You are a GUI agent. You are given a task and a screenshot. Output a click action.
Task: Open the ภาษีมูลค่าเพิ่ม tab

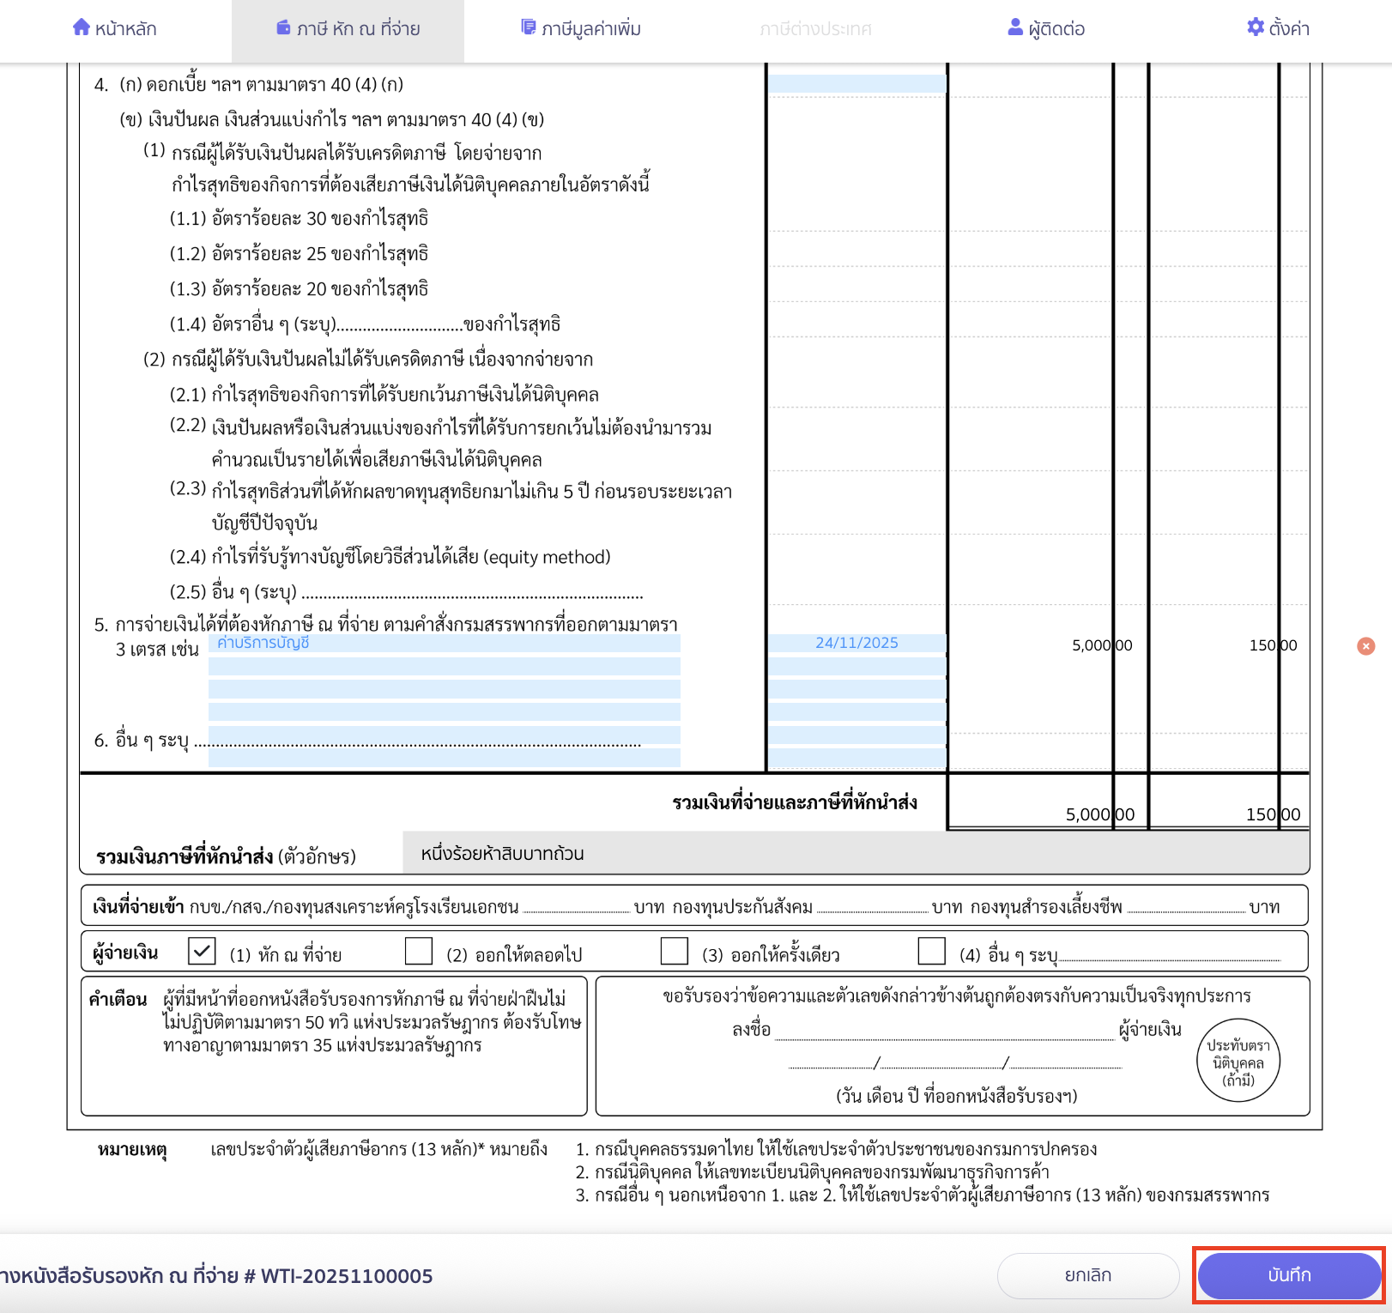(x=590, y=29)
